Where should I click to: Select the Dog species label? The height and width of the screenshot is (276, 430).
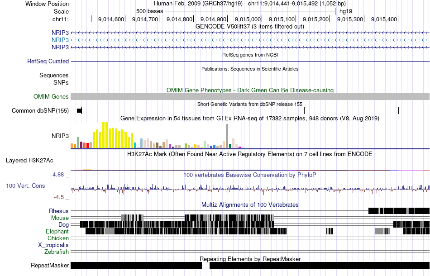(x=63, y=225)
